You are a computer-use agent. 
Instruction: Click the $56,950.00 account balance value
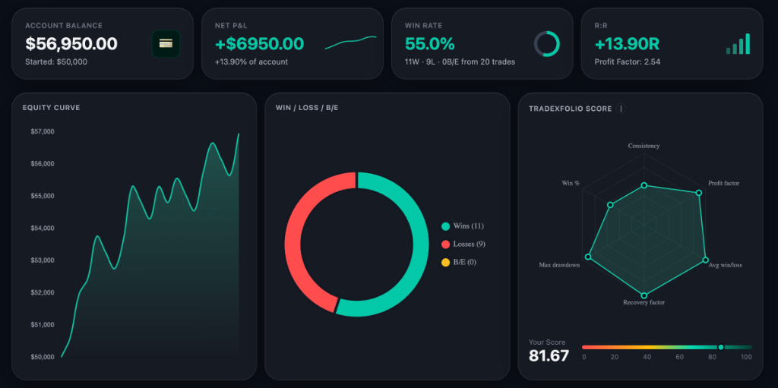point(71,44)
